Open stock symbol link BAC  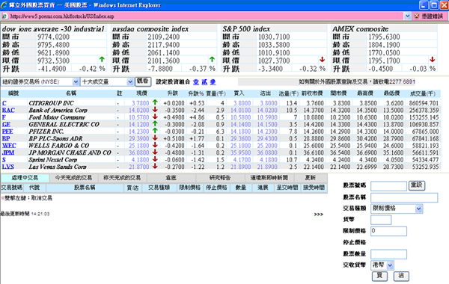tap(8, 110)
